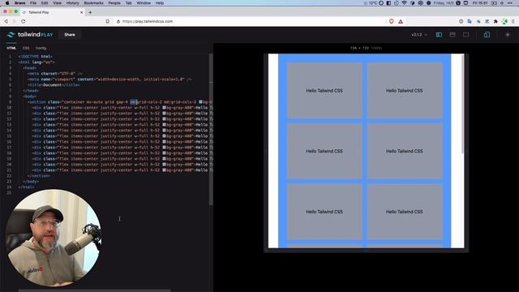Open the Config editor tab
The height and width of the screenshot is (292, 519).
41,48
